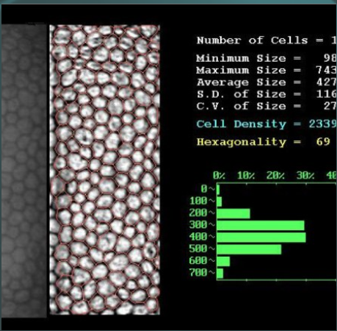Click the histogram bar for 700~ range
The image size is (337, 331).
coord(220,274)
